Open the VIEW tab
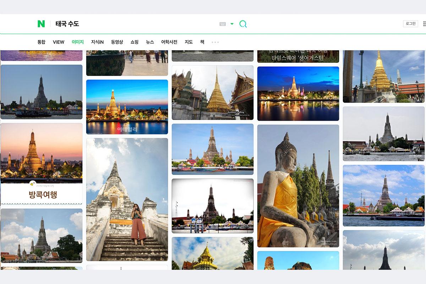This screenshot has height=284, width=426. point(59,42)
